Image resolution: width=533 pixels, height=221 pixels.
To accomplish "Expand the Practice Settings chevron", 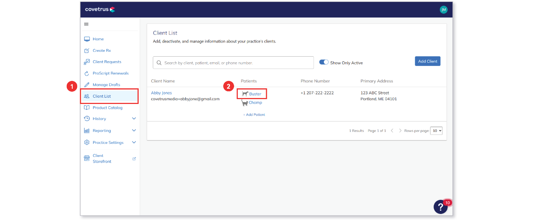I will (x=134, y=142).
